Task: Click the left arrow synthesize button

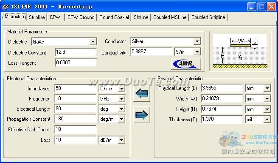Action: coord(141,93)
